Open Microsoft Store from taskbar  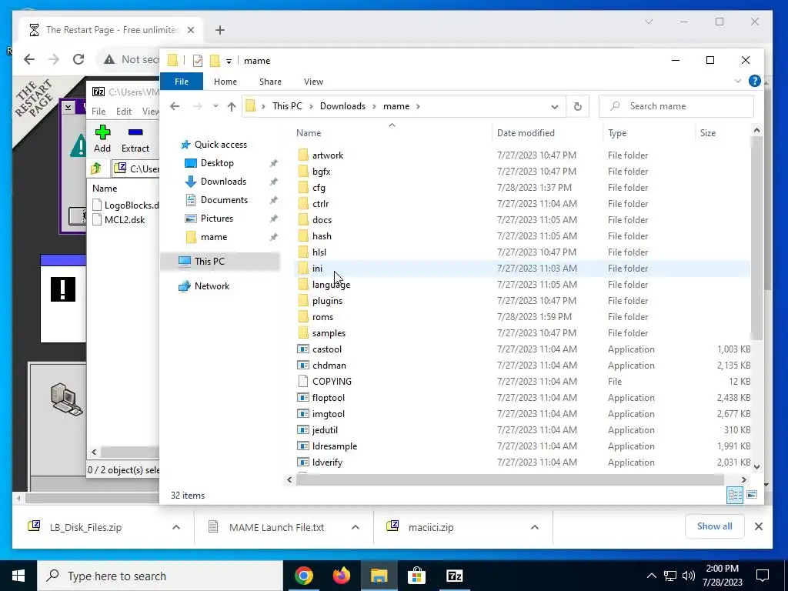[x=416, y=576]
